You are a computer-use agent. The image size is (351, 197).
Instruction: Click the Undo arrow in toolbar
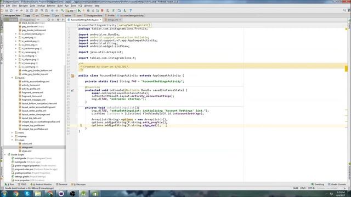click(17, 10)
